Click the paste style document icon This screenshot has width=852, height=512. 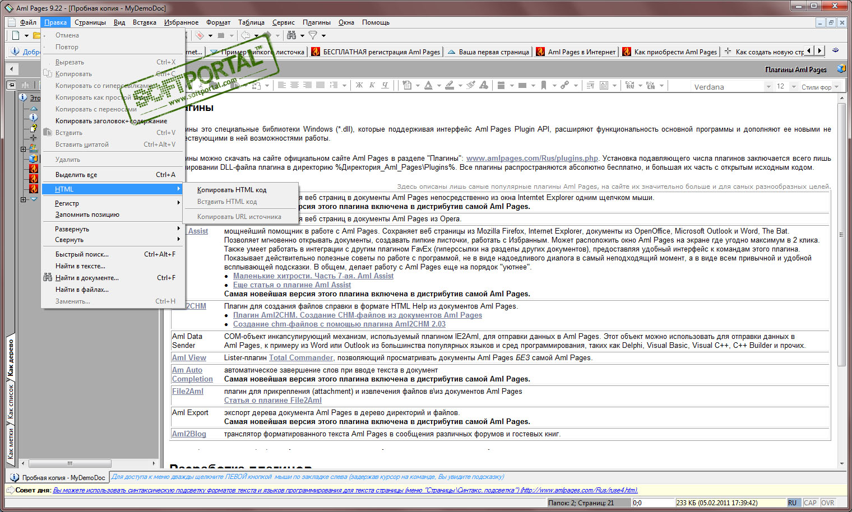pyautogui.click(x=407, y=85)
